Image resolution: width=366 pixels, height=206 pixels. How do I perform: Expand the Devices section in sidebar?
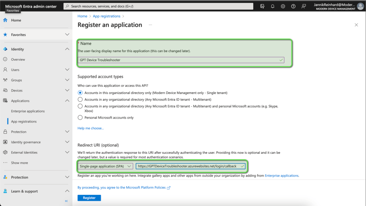click(67, 90)
